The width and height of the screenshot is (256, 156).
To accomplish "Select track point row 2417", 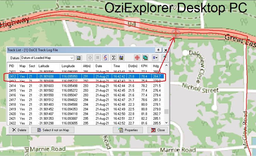I will point(86,100).
